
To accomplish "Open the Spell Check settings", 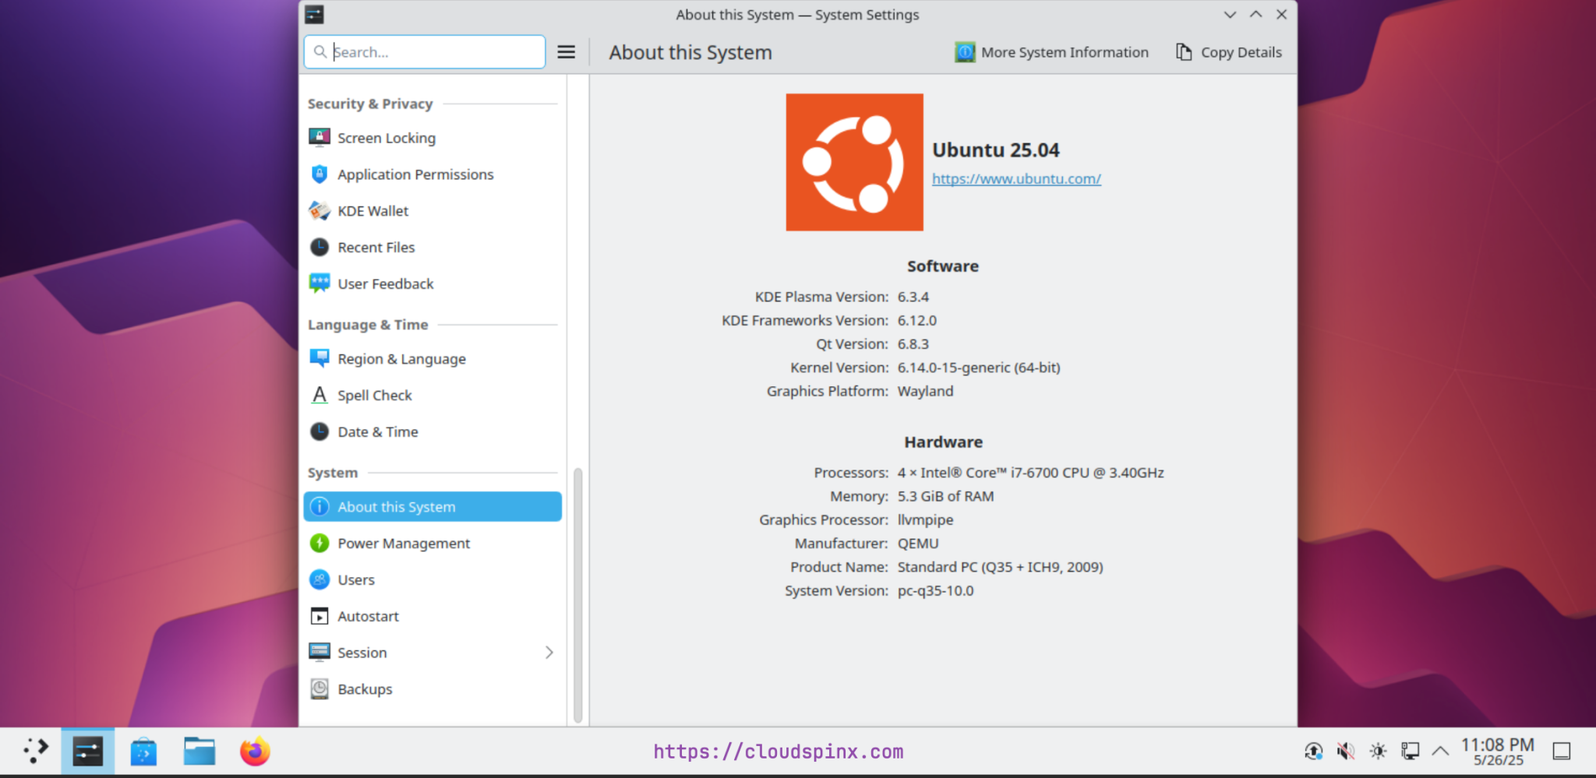I will tap(375, 395).
